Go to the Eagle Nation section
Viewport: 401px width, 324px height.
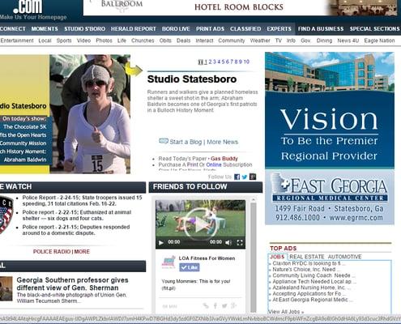click(x=379, y=40)
